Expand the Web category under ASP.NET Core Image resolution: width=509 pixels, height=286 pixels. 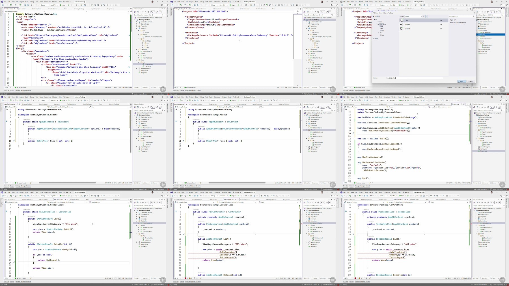[x=378, y=33]
